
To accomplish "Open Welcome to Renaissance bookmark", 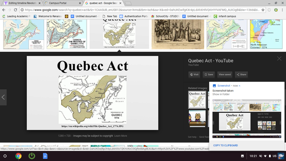I will [x=48, y=16].
